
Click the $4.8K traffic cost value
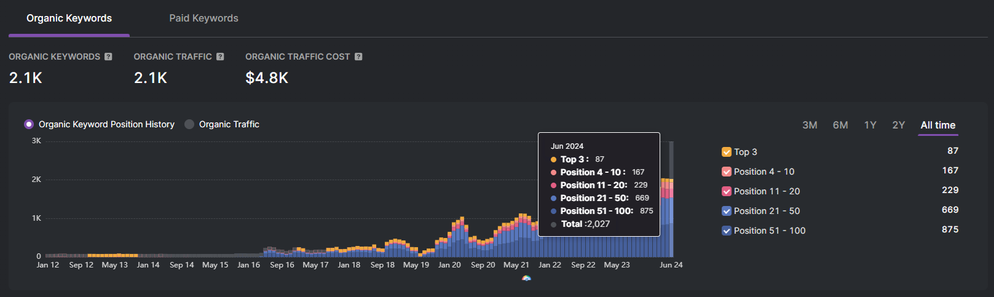(267, 78)
